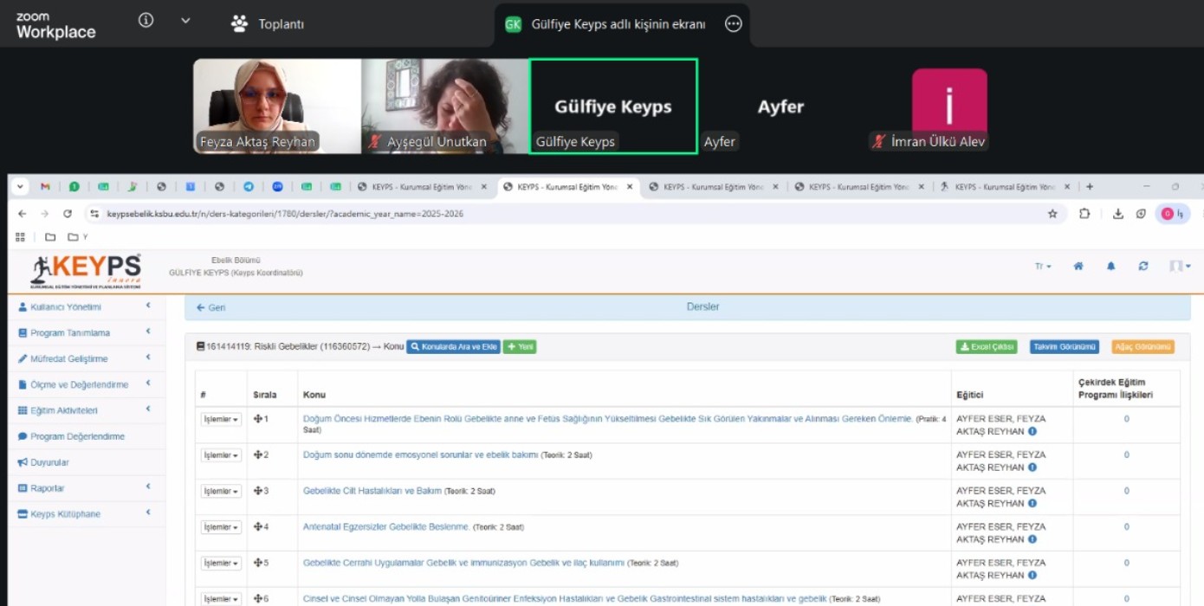Open the Telegram pinned tab
1204x606 pixels.
pos(249,186)
